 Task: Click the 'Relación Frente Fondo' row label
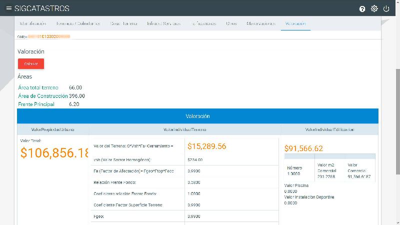click(115, 182)
